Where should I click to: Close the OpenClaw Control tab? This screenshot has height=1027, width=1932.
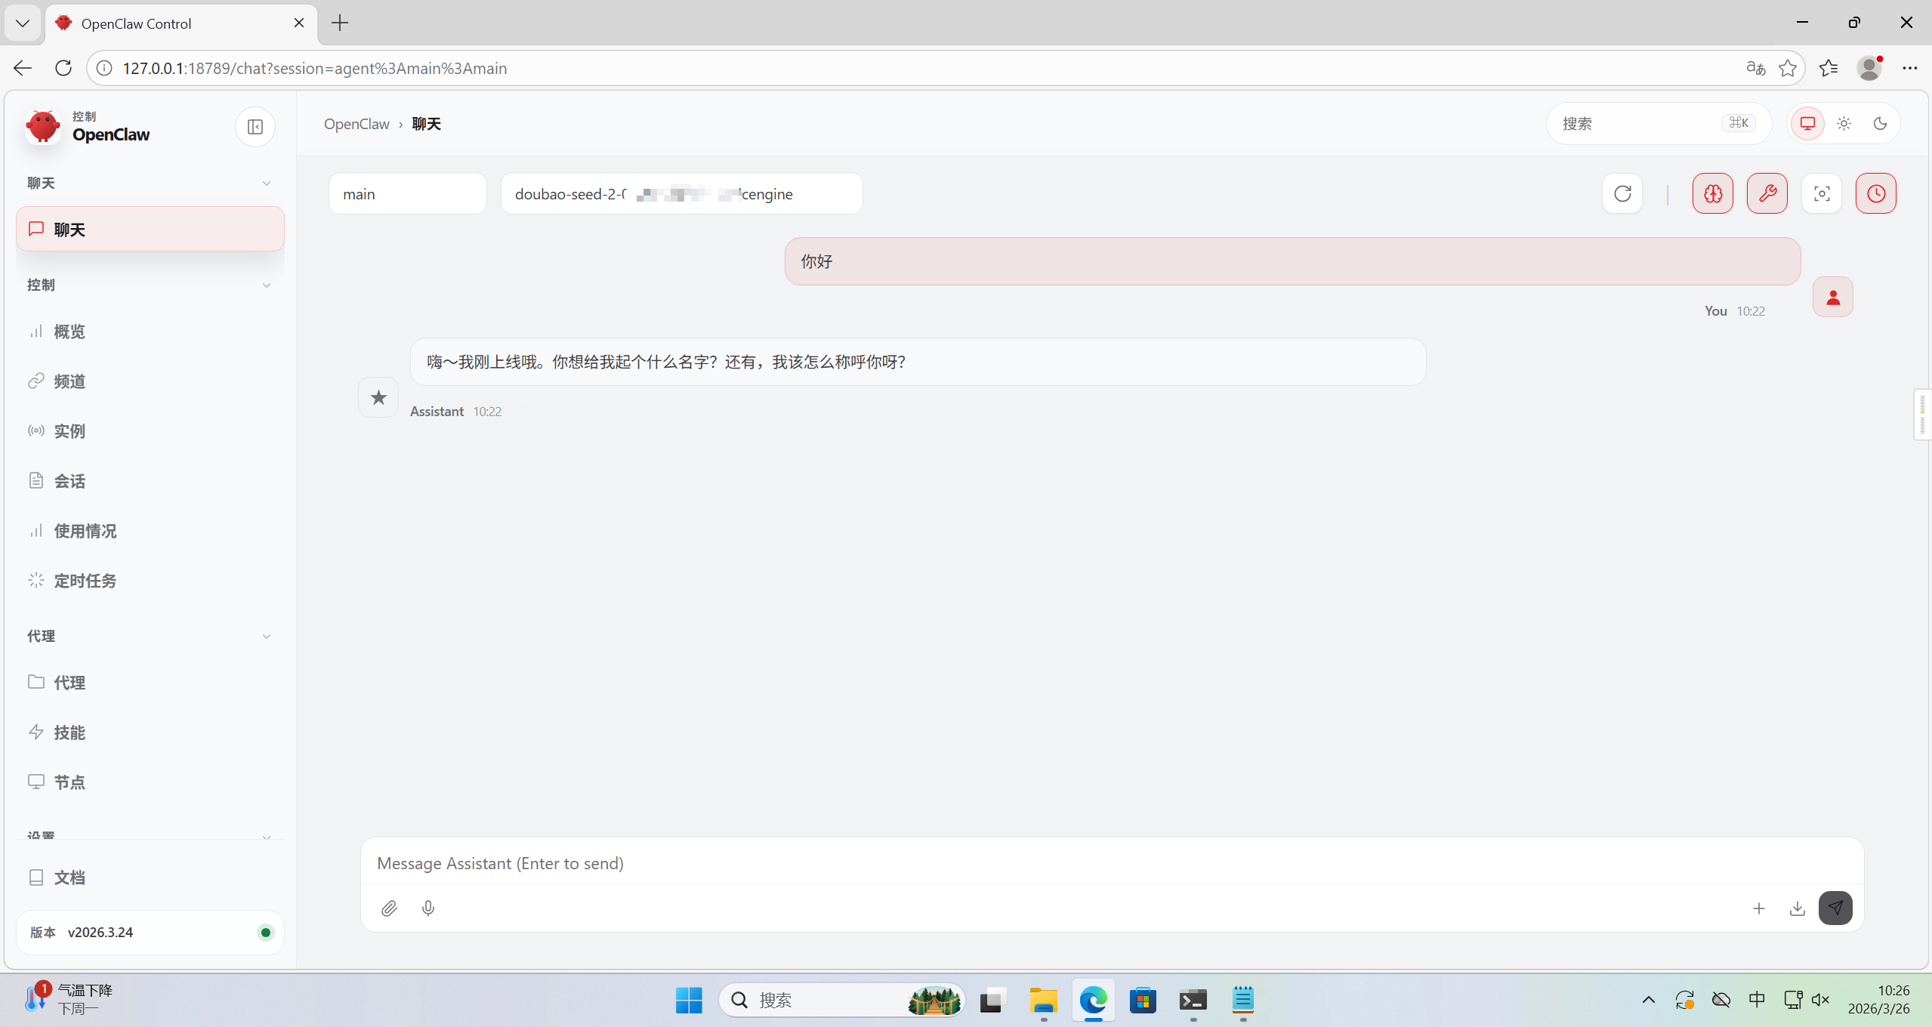[299, 23]
